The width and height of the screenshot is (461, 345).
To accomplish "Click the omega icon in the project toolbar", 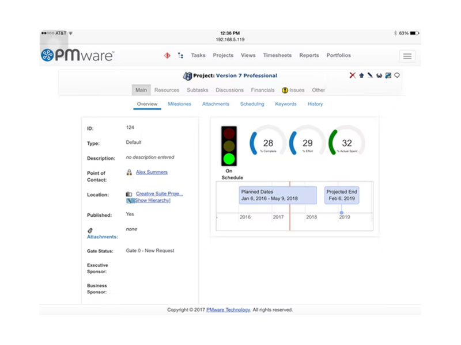I will click(x=380, y=75).
